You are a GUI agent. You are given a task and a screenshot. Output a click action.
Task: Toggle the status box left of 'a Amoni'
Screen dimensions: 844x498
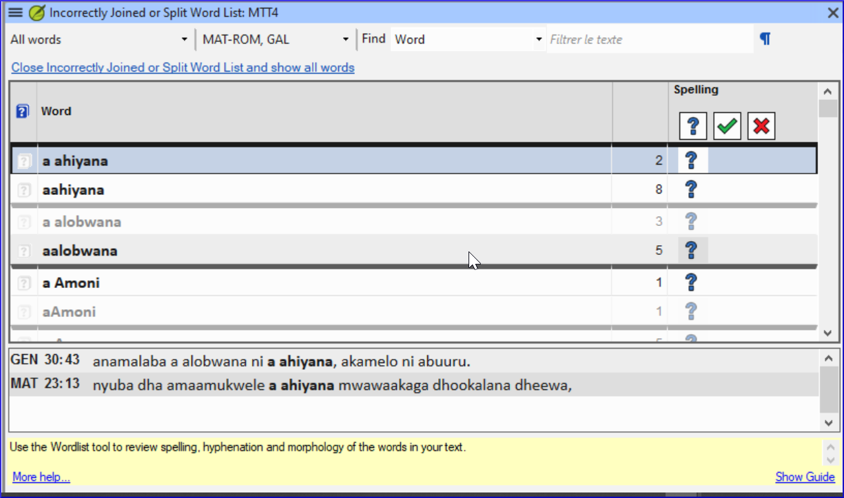(x=24, y=283)
